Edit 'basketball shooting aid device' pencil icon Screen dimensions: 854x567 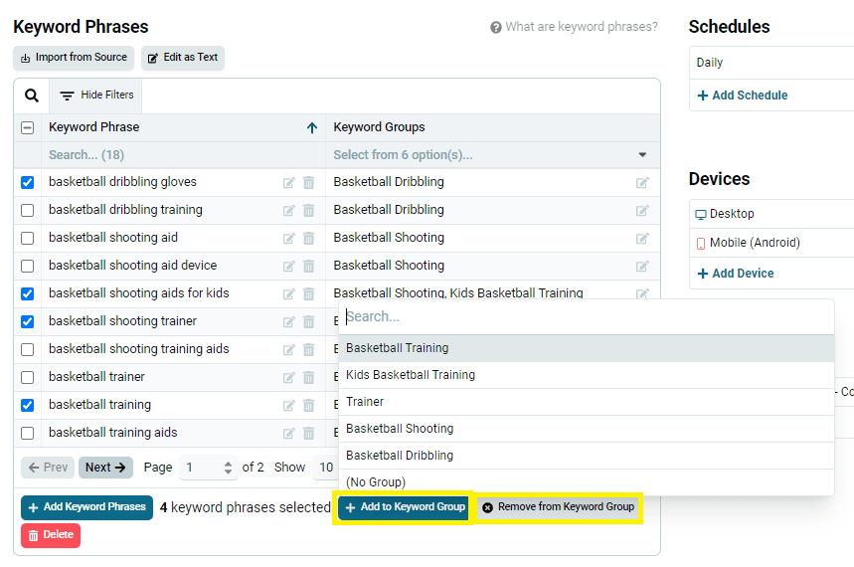pyautogui.click(x=288, y=266)
